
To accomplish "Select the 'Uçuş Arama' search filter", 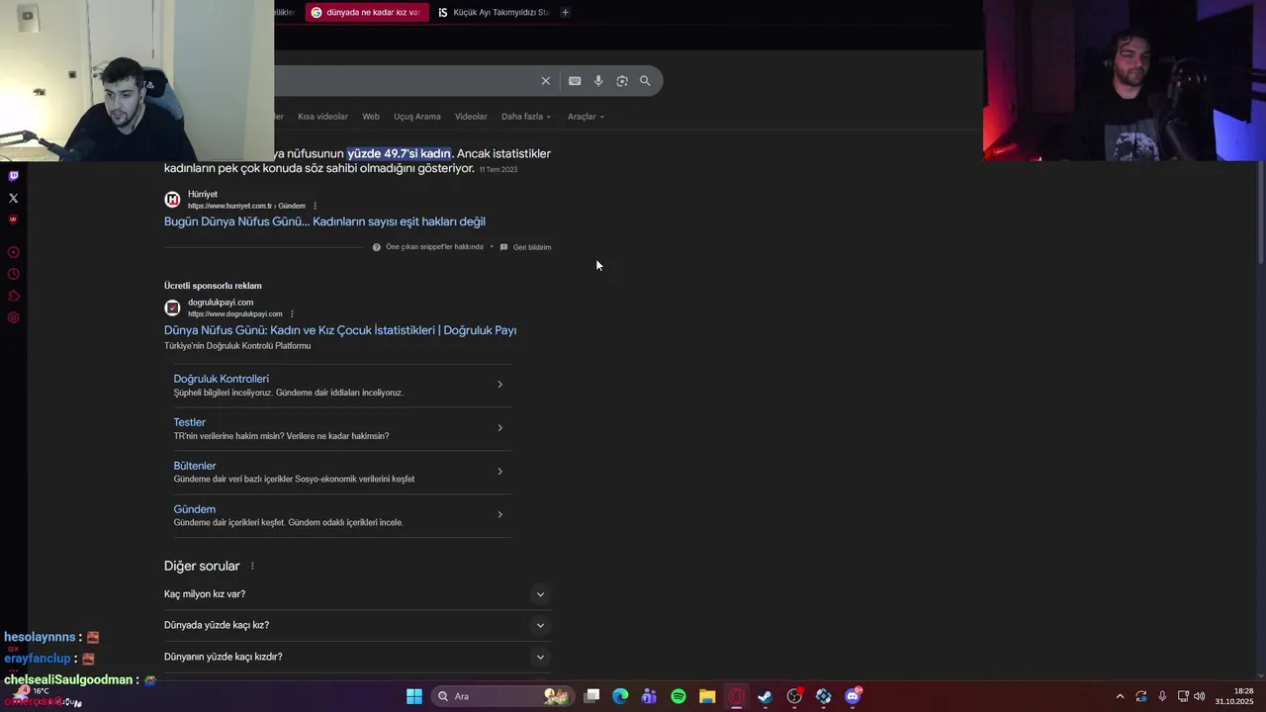I will tap(417, 117).
